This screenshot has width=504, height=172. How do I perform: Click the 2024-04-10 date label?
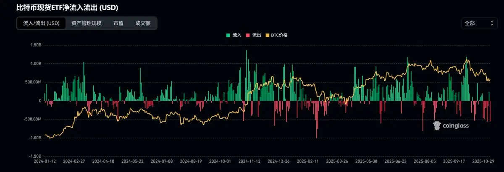[x=103, y=161]
